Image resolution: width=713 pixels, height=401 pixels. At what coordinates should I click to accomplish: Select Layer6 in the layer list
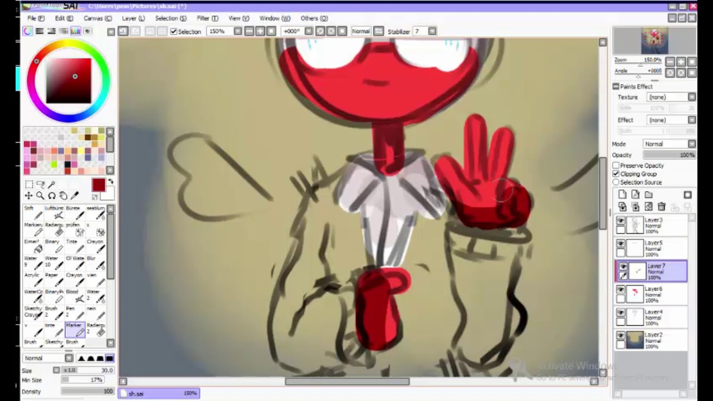651,294
